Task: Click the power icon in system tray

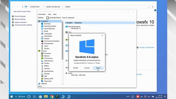Action: tap(165, 97)
